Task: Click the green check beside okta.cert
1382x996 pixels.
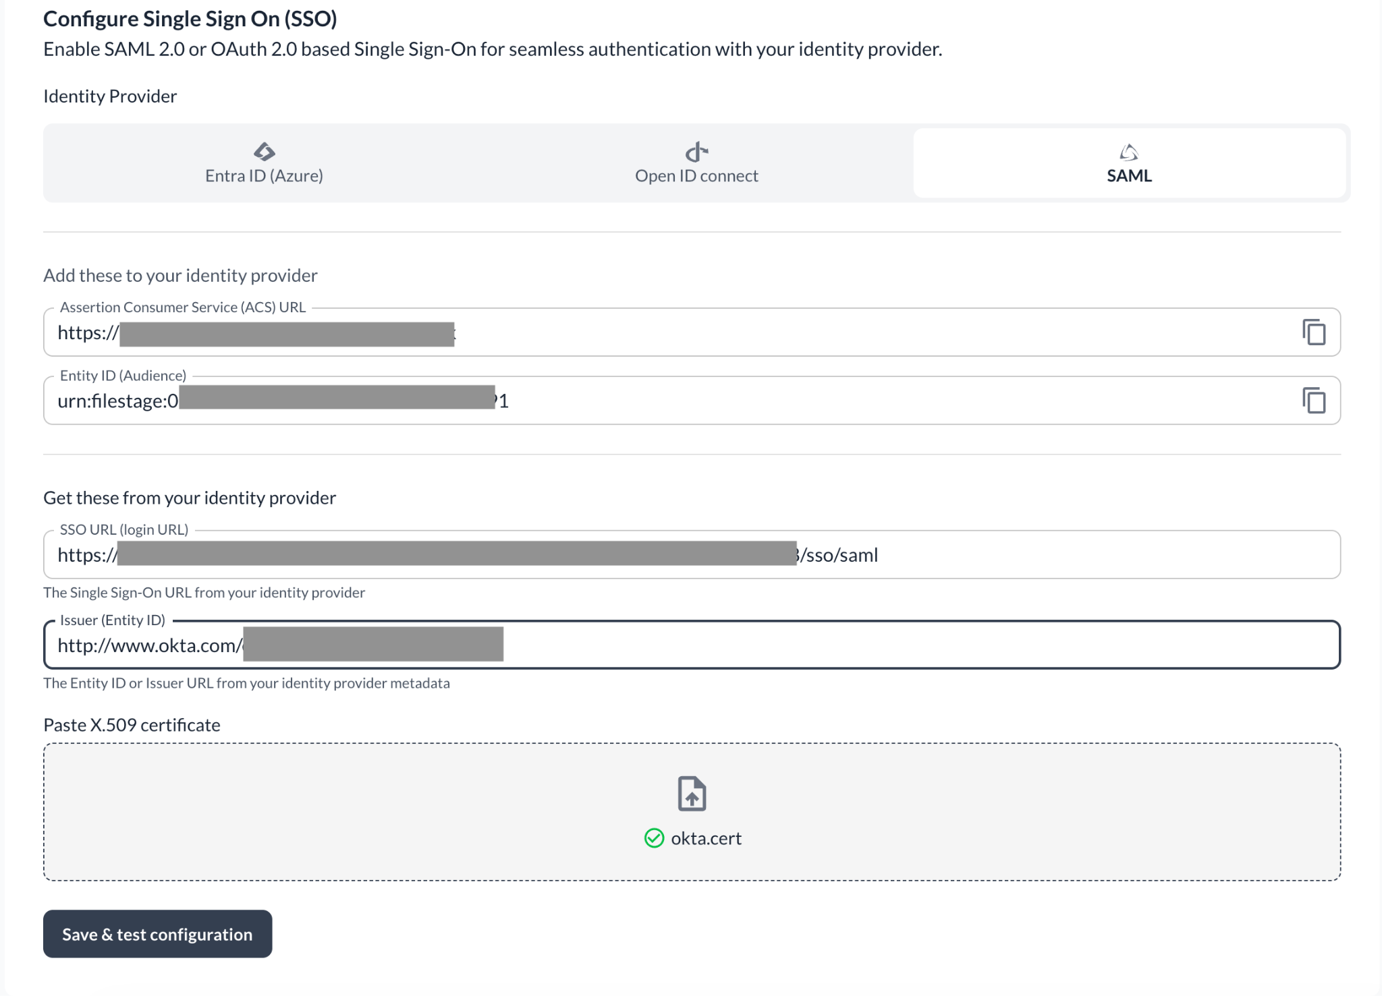Action: click(654, 838)
